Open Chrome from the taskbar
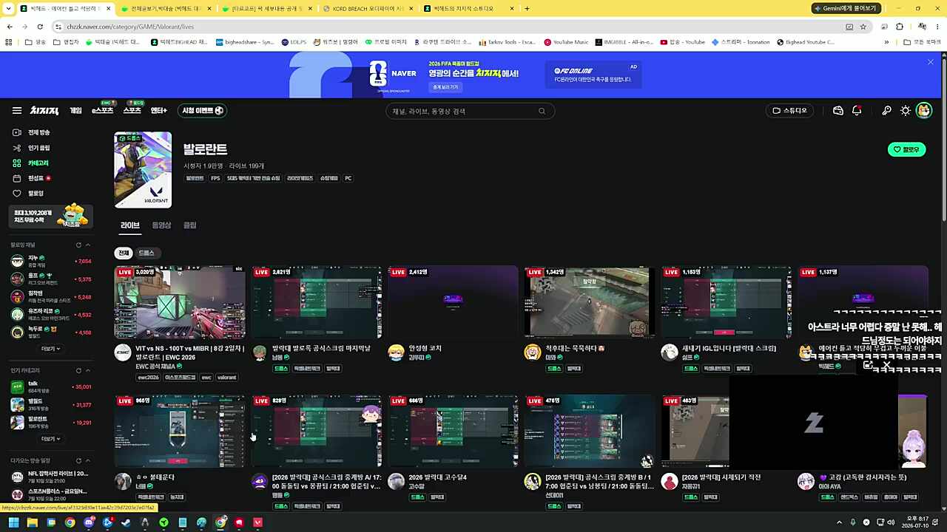Screen dimensions: 947x532 (x=70, y=522)
